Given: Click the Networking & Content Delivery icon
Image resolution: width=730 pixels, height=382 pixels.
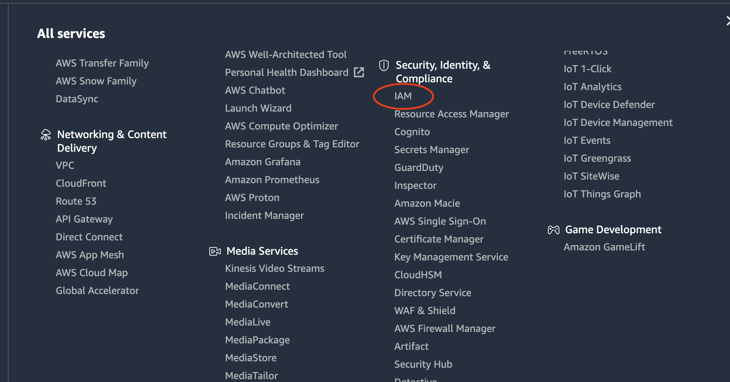Looking at the screenshot, I should point(46,135).
